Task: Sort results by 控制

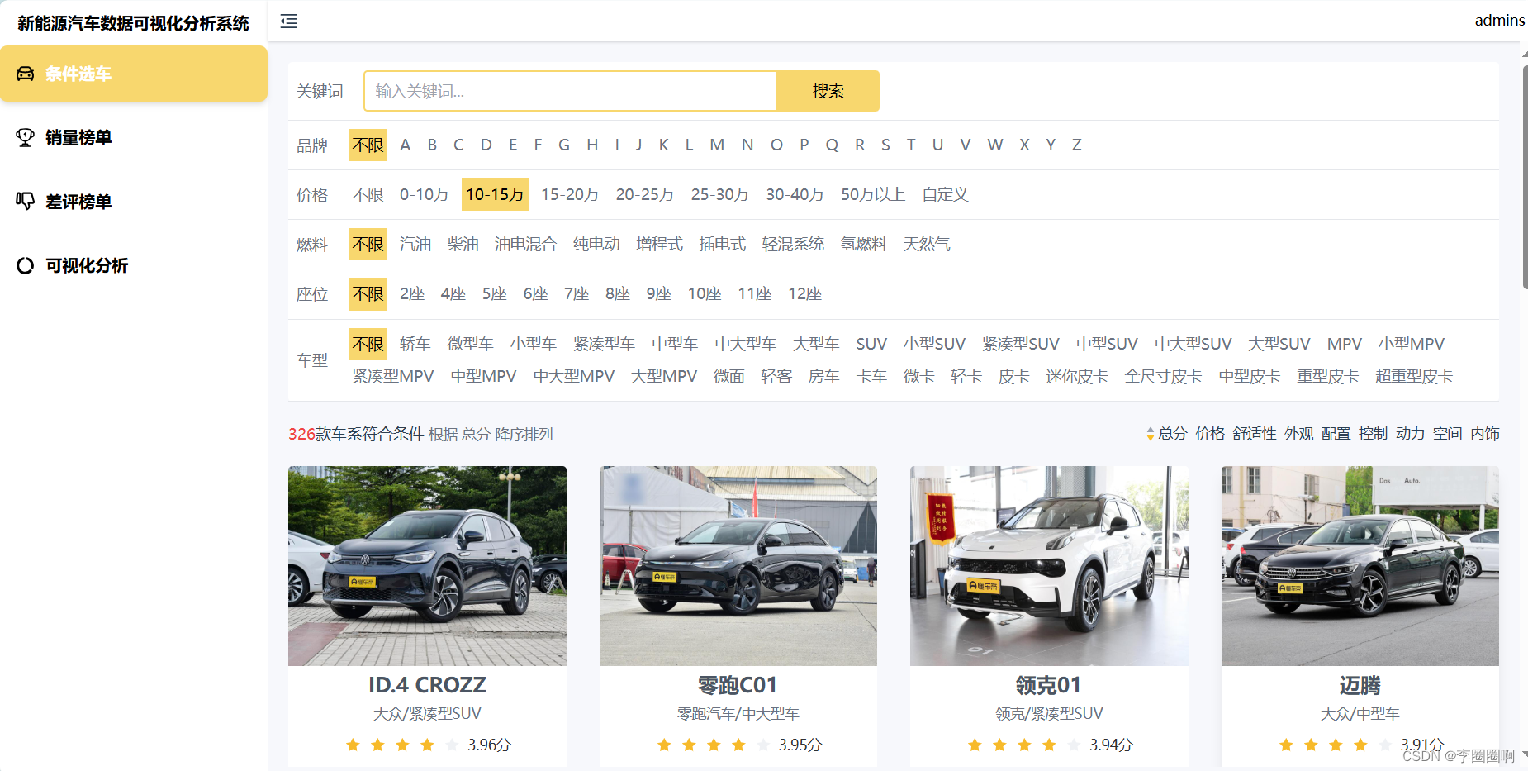Action: coord(1374,434)
